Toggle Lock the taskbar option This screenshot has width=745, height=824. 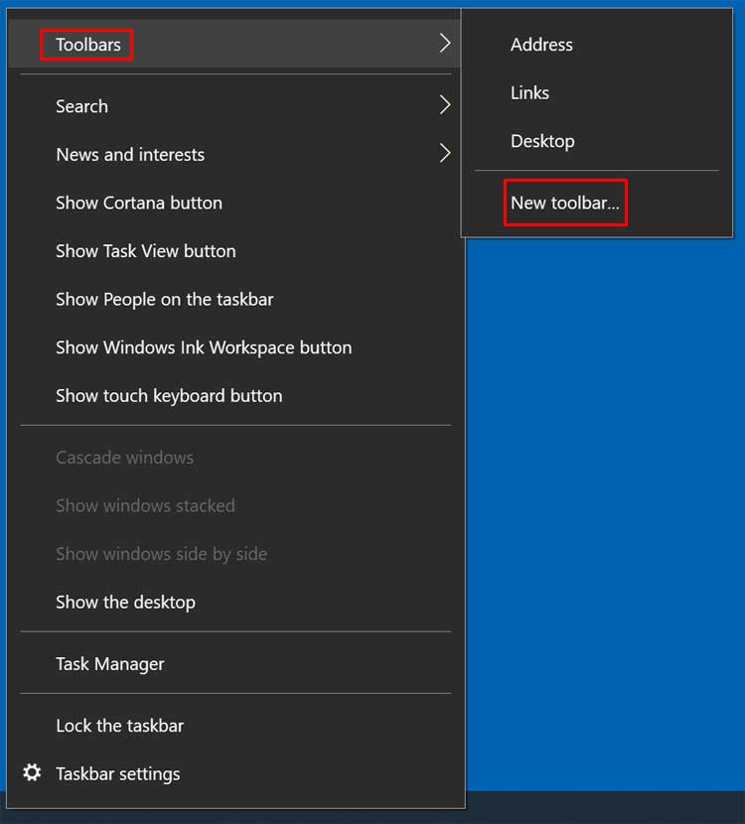pos(234,726)
